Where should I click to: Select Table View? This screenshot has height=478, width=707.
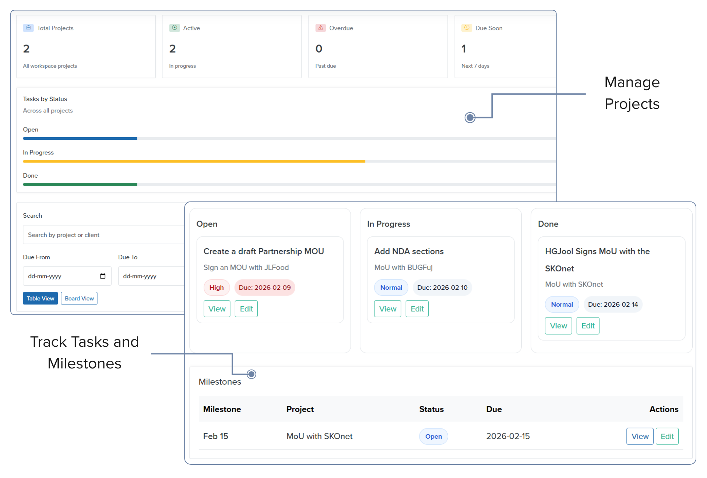[x=40, y=298]
